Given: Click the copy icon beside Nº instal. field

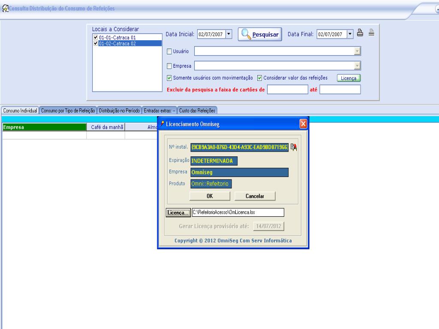Looking at the screenshot, I should [x=294, y=147].
